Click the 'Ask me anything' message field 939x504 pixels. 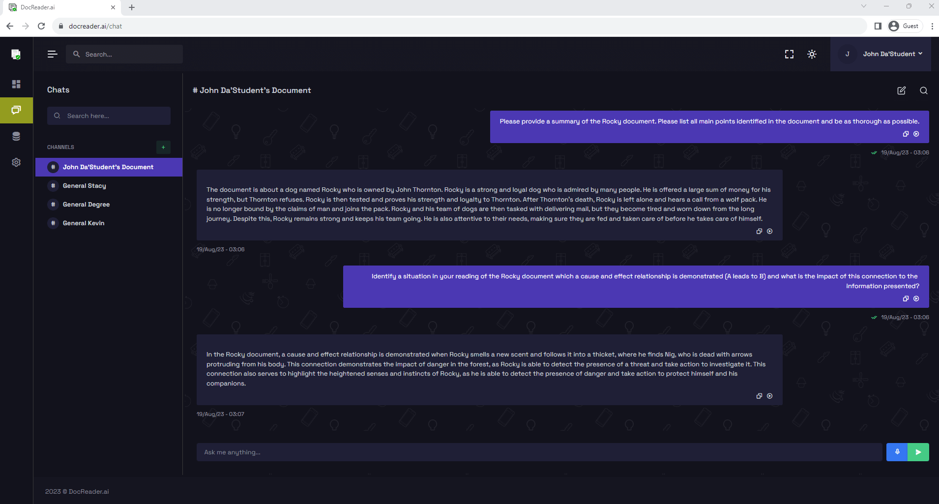click(x=539, y=452)
